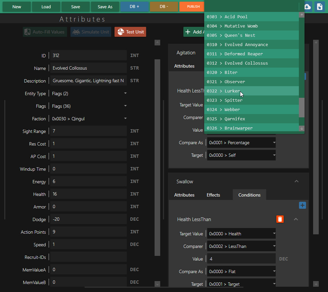Viewport: 328px width, 292px height.
Task: Click the cloud download icon
Action: 307,6
